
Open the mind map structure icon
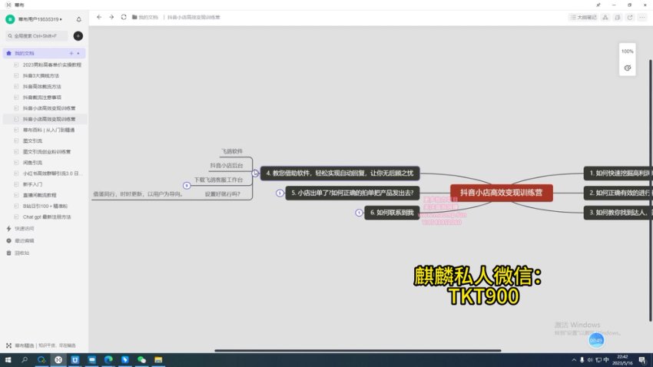click(x=605, y=17)
